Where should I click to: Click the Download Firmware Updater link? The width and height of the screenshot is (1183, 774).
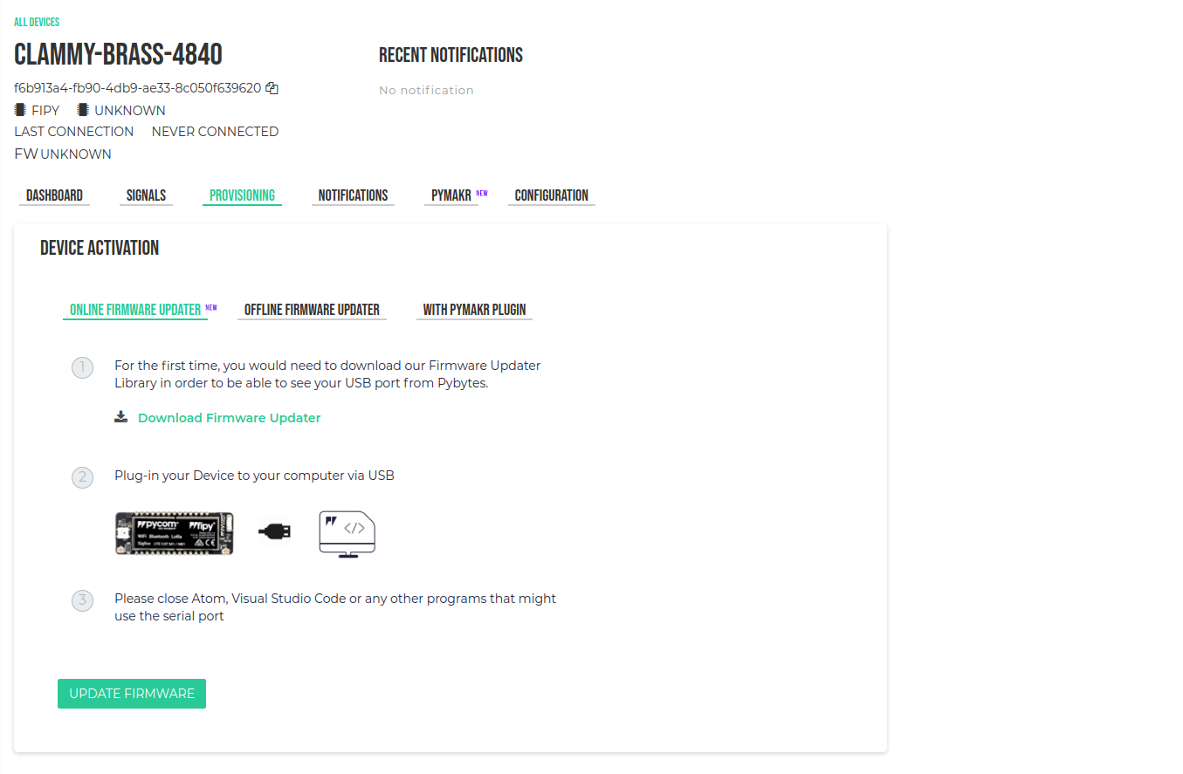tap(229, 418)
